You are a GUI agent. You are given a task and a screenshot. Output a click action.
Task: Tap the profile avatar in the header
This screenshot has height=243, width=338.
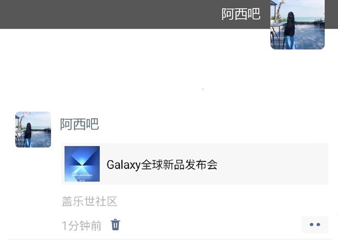(297, 25)
